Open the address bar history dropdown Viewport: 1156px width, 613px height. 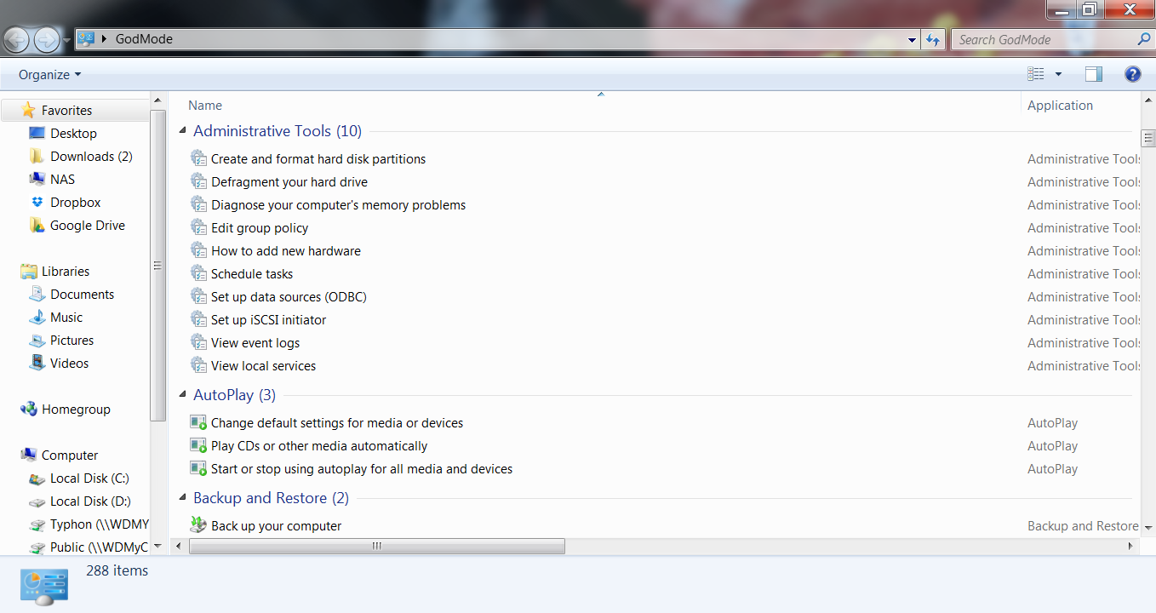pos(912,39)
